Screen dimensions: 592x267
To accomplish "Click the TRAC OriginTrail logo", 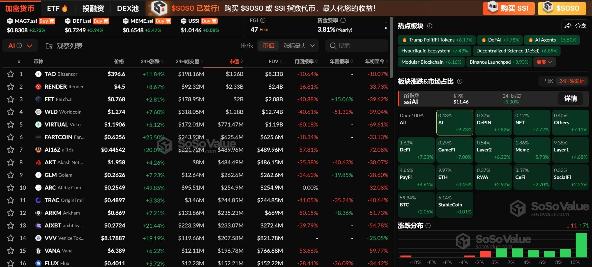I will click(38, 200).
